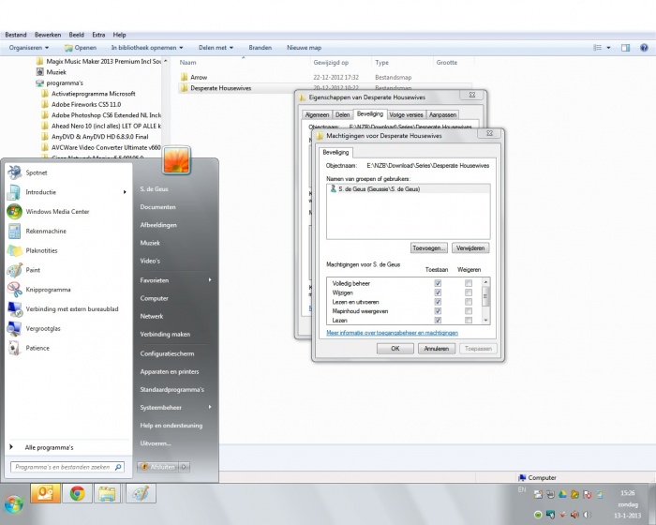Image resolution: width=656 pixels, height=525 pixels.
Task: Click the Verwijderen button
Action: 470,248
